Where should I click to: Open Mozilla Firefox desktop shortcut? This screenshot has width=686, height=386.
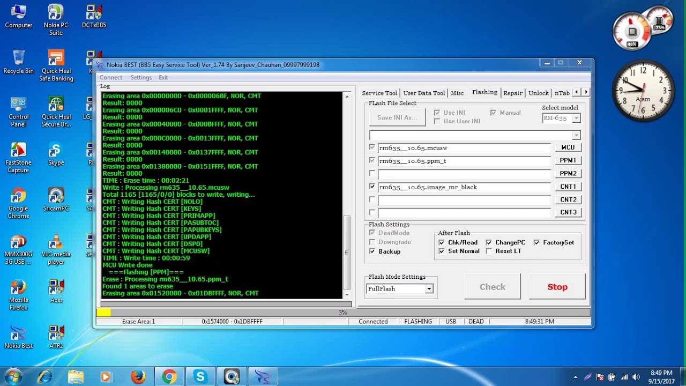pos(18,295)
